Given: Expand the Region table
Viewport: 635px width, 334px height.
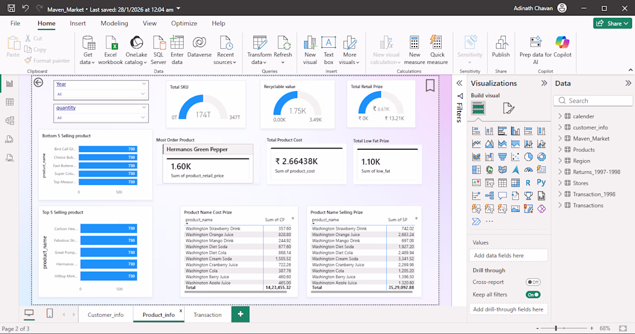Looking at the screenshot, I should tap(560, 161).
